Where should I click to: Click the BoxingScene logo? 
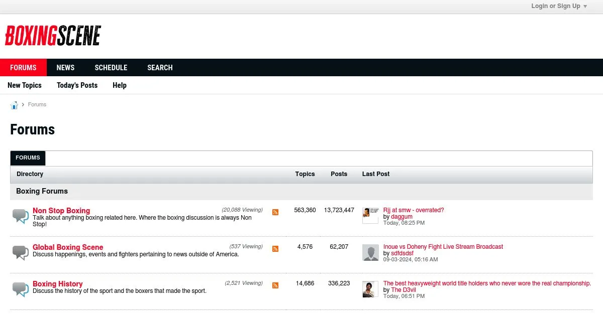(x=53, y=36)
